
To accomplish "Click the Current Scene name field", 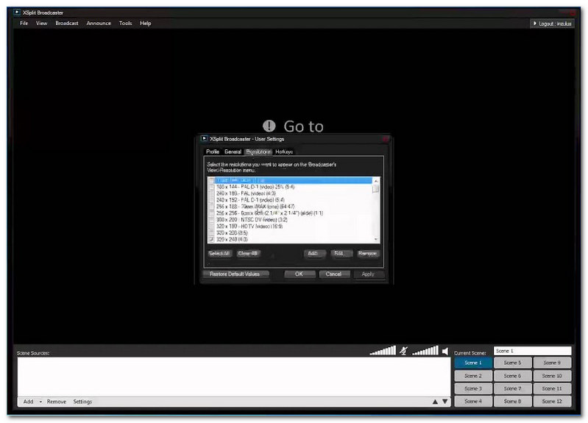I will click(533, 351).
